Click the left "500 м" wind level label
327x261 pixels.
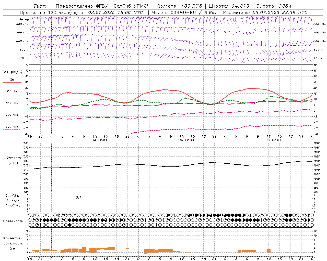click(24, 50)
